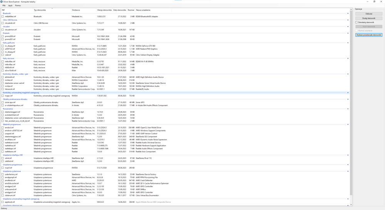The image size is (385, 210).
Task: Click the Citrix Indirect Display Adapter cell
Action: point(147,55)
